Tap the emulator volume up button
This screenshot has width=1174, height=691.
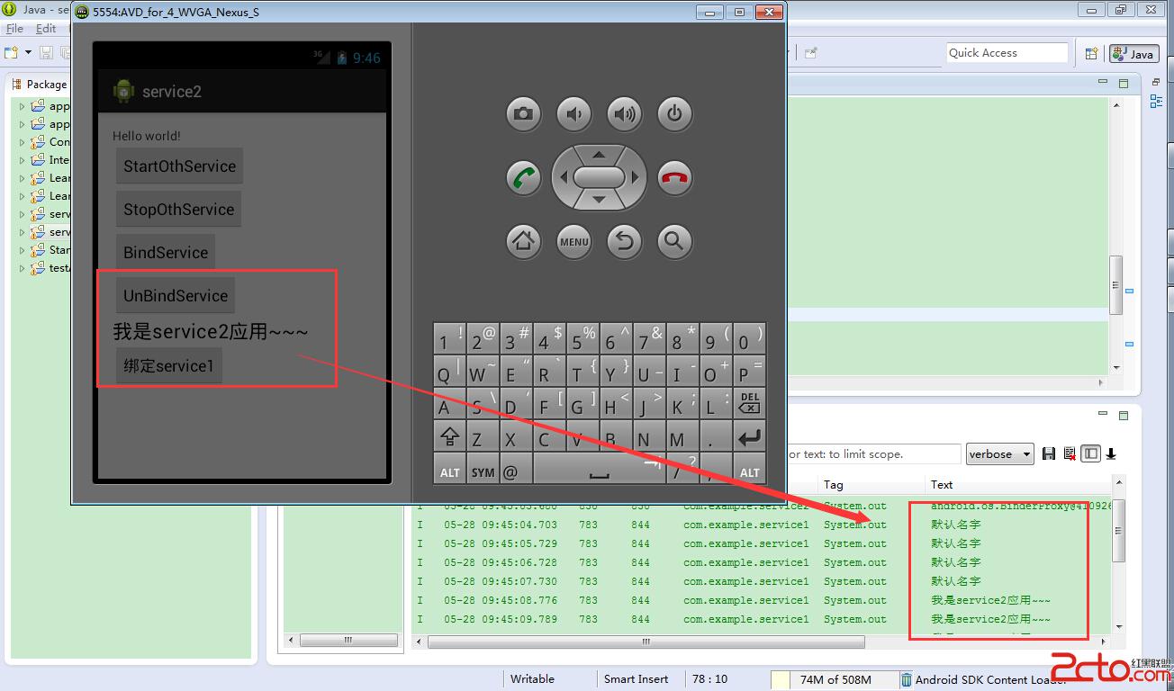(624, 114)
